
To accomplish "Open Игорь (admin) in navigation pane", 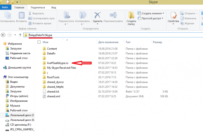I will (x=19, y=96).
